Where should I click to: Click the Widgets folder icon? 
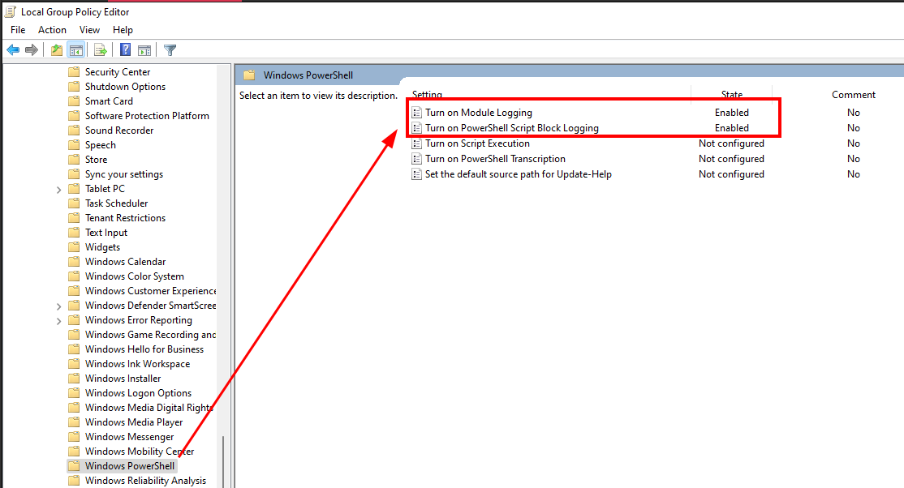tap(74, 247)
